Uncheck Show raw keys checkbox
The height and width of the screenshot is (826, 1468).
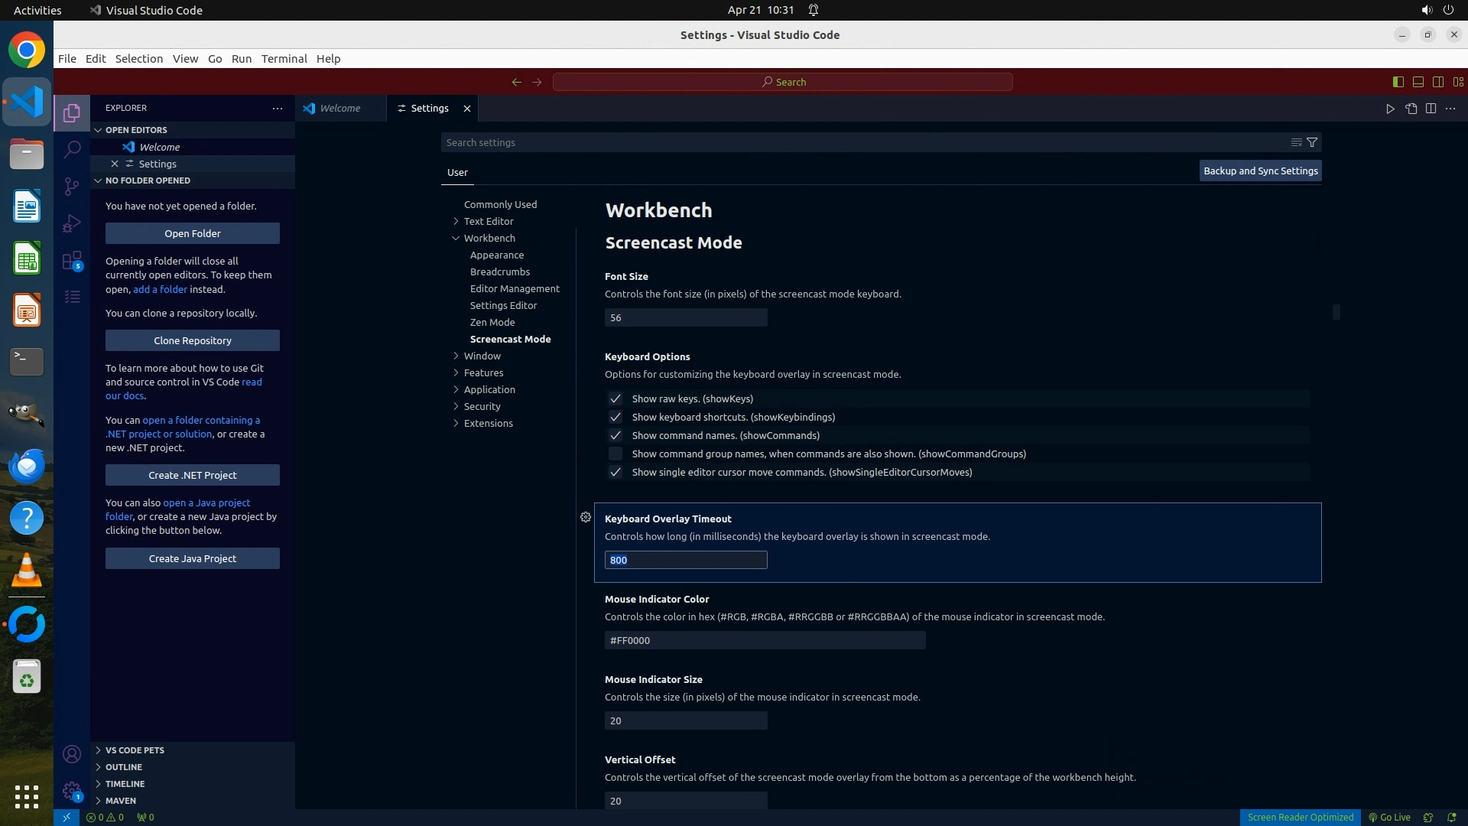(x=615, y=398)
